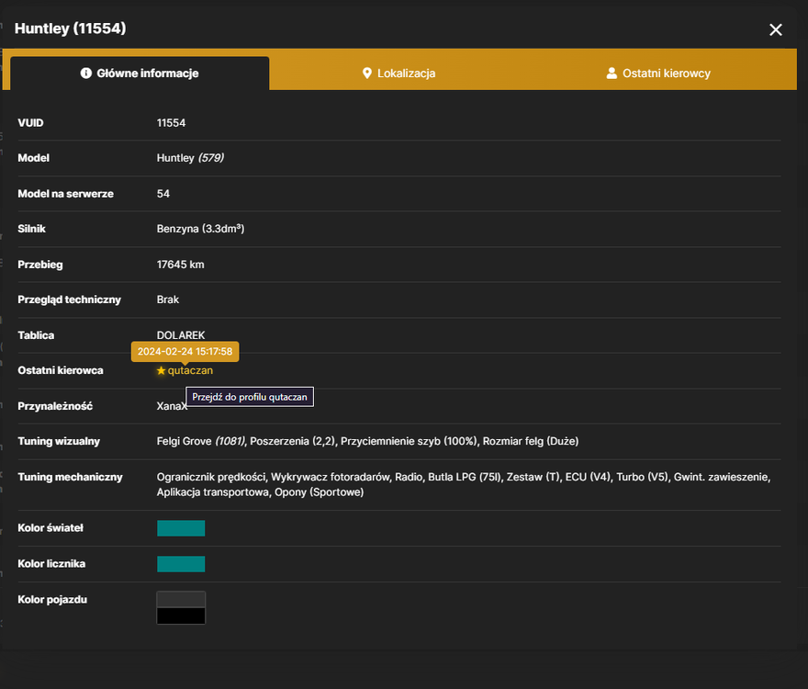Click the Kolor pojazdu dark gray swatch
The height and width of the screenshot is (689, 808).
[x=181, y=599]
